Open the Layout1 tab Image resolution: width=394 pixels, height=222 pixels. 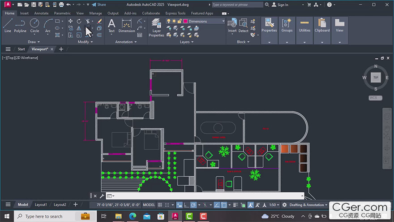(x=41, y=205)
